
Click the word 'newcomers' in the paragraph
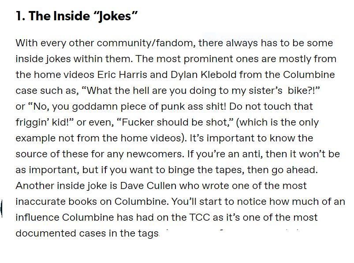(x=154, y=154)
